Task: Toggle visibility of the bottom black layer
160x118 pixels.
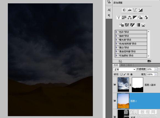Action: pos(115,117)
